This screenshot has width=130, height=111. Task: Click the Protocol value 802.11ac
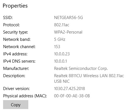[x=62, y=25]
